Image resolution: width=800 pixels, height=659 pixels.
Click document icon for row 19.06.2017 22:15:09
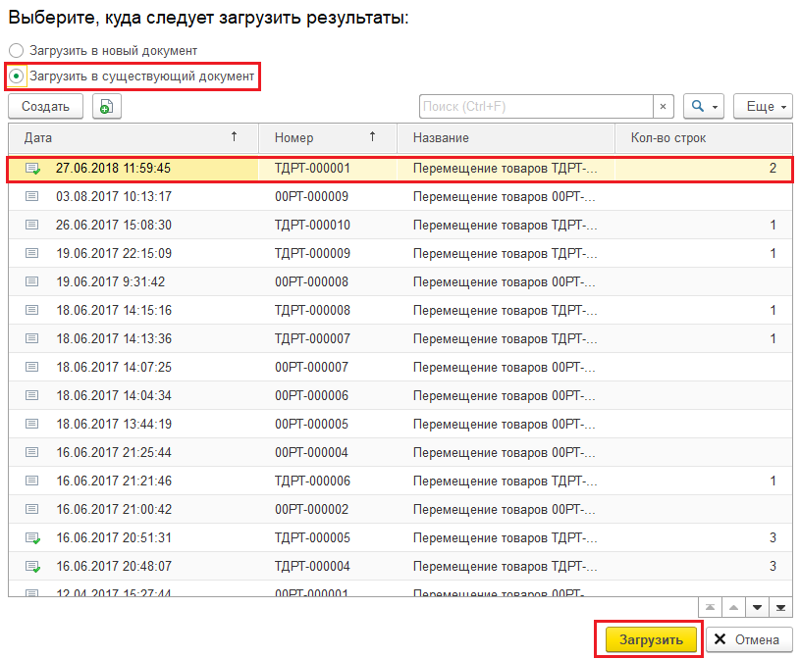point(32,253)
